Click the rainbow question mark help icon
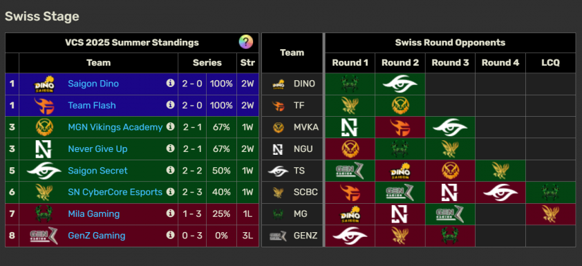The height and width of the screenshot is (266, 582). (x=245, y=42)
